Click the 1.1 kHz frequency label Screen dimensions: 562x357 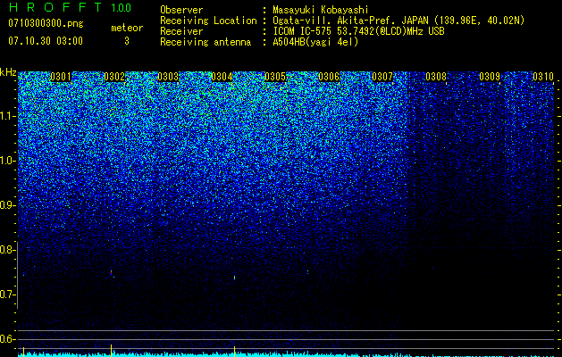(x=8, y=116)
